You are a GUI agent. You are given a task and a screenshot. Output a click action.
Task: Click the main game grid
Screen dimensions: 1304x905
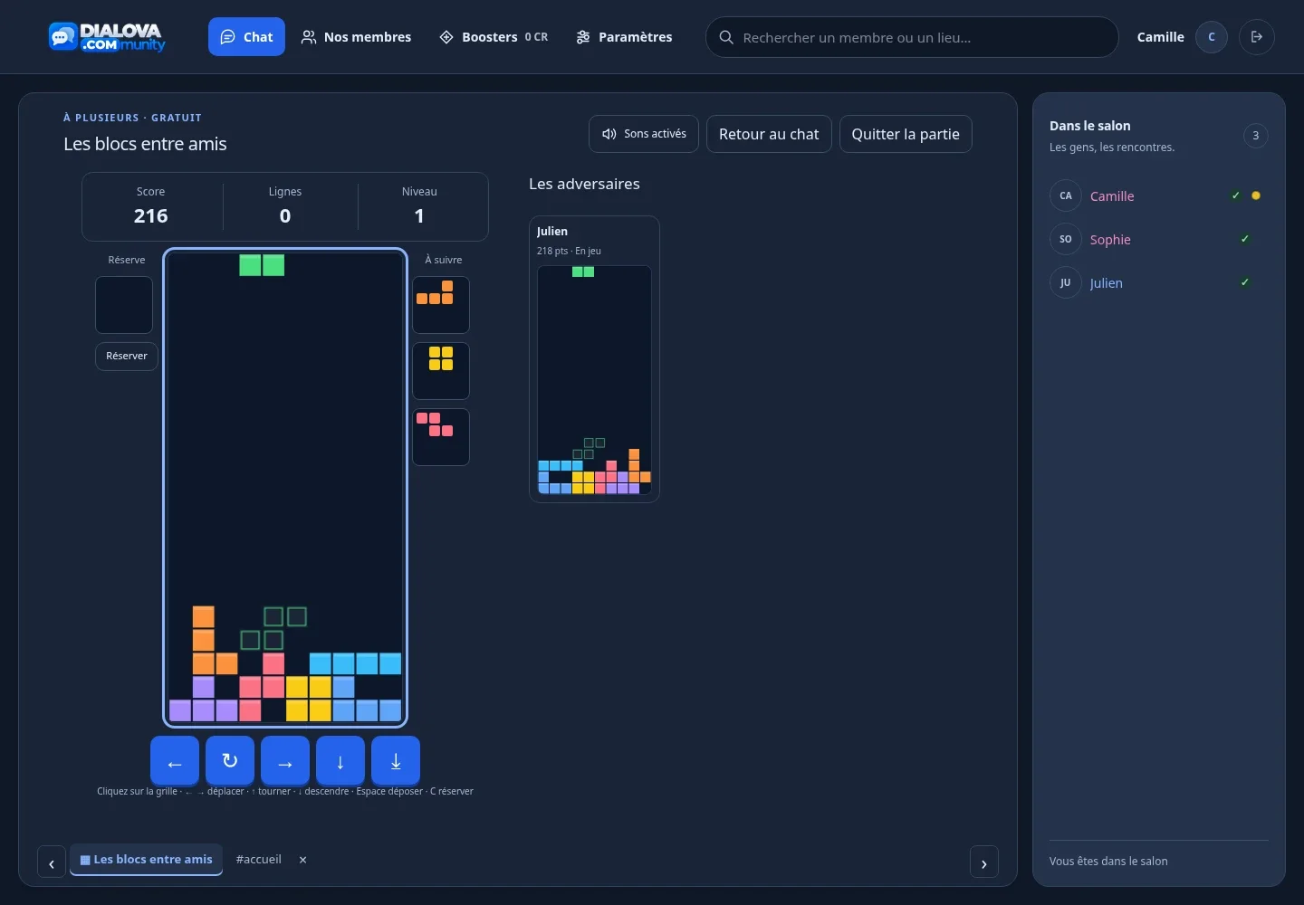[x=285, y=488]
